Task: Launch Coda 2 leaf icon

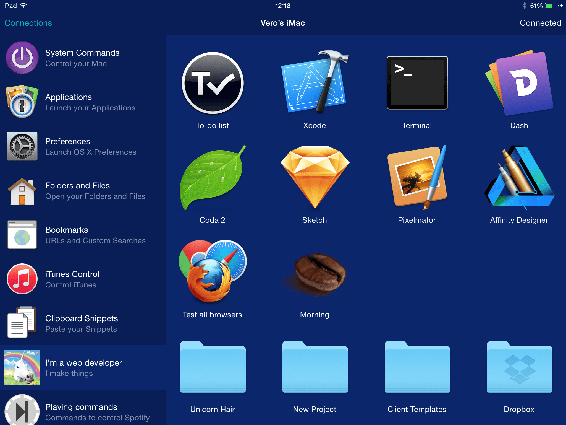Action: tap(213, 177)
